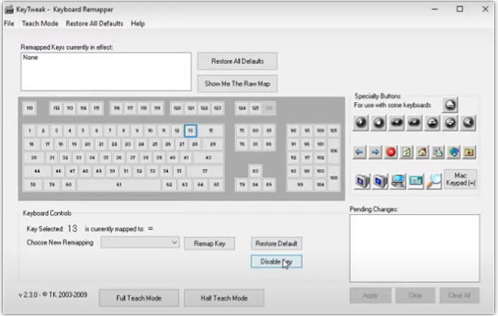498x316 pixels.
Task: Click the globe web specialty button
Action: click(454, 153)
